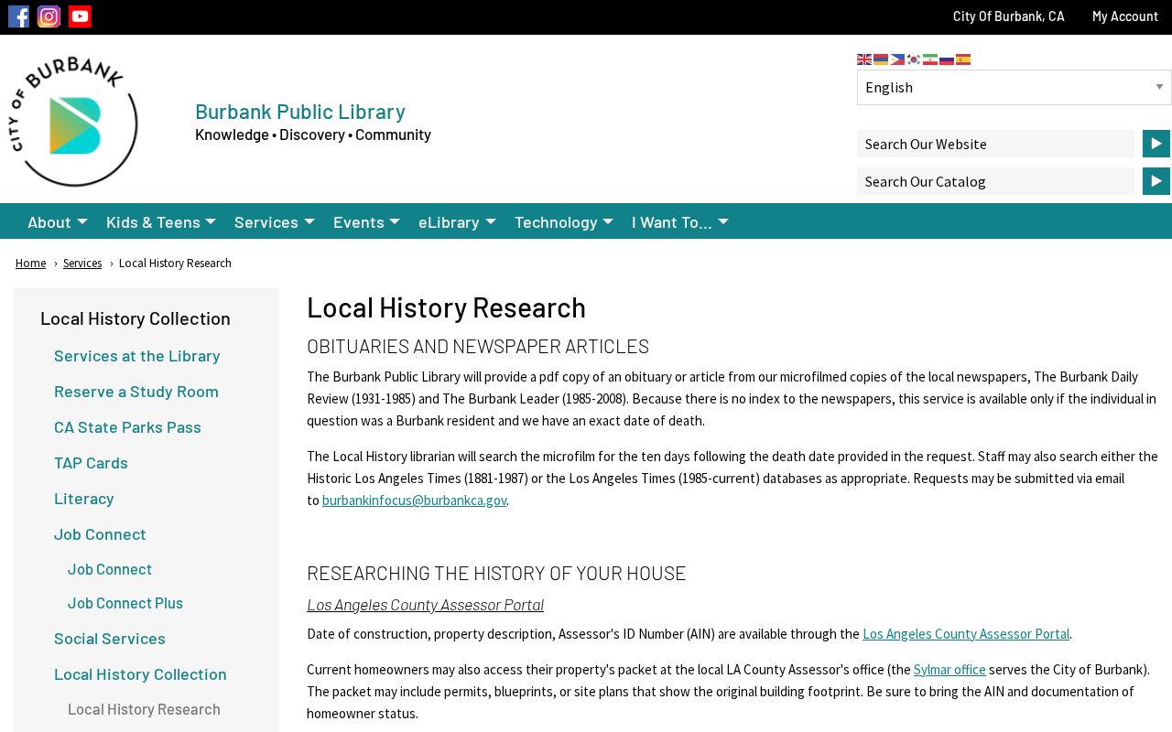
Task: Select the Spanish flag language
Action: tap(963, 59)
